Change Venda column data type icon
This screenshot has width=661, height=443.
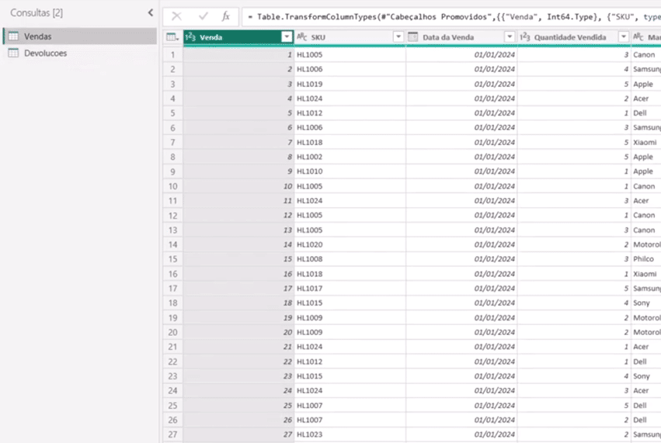(190, 37)
